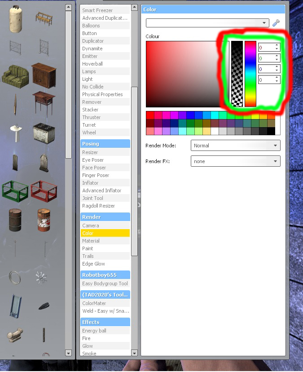The image size is (303, 372).
Task: Select the Energy ball effect tool
Action: 105,331
